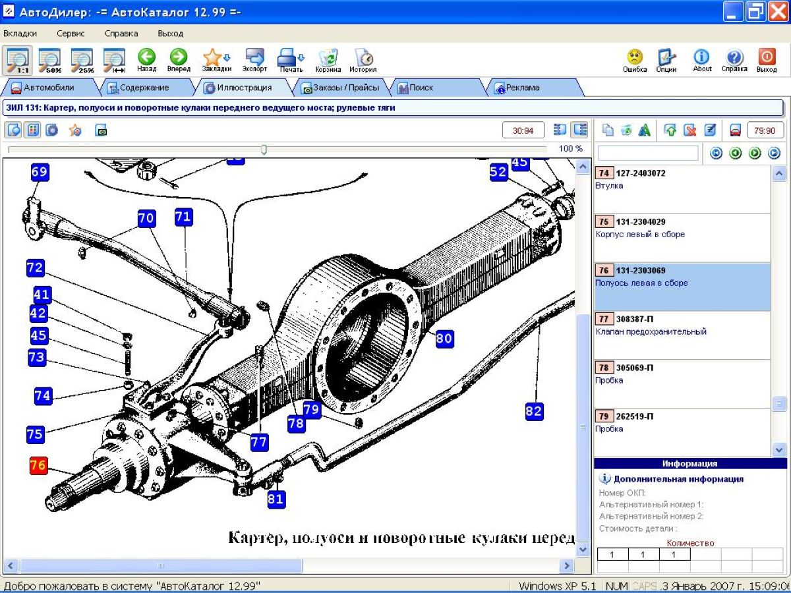Switch to the Автомобили tab
791x593 pixels.
pyautogui.click(x=49, y=88)
